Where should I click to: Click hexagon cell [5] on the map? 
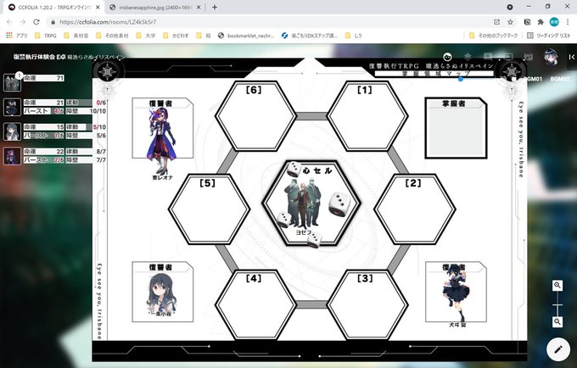pyautogui.click(x=209, y=209)
